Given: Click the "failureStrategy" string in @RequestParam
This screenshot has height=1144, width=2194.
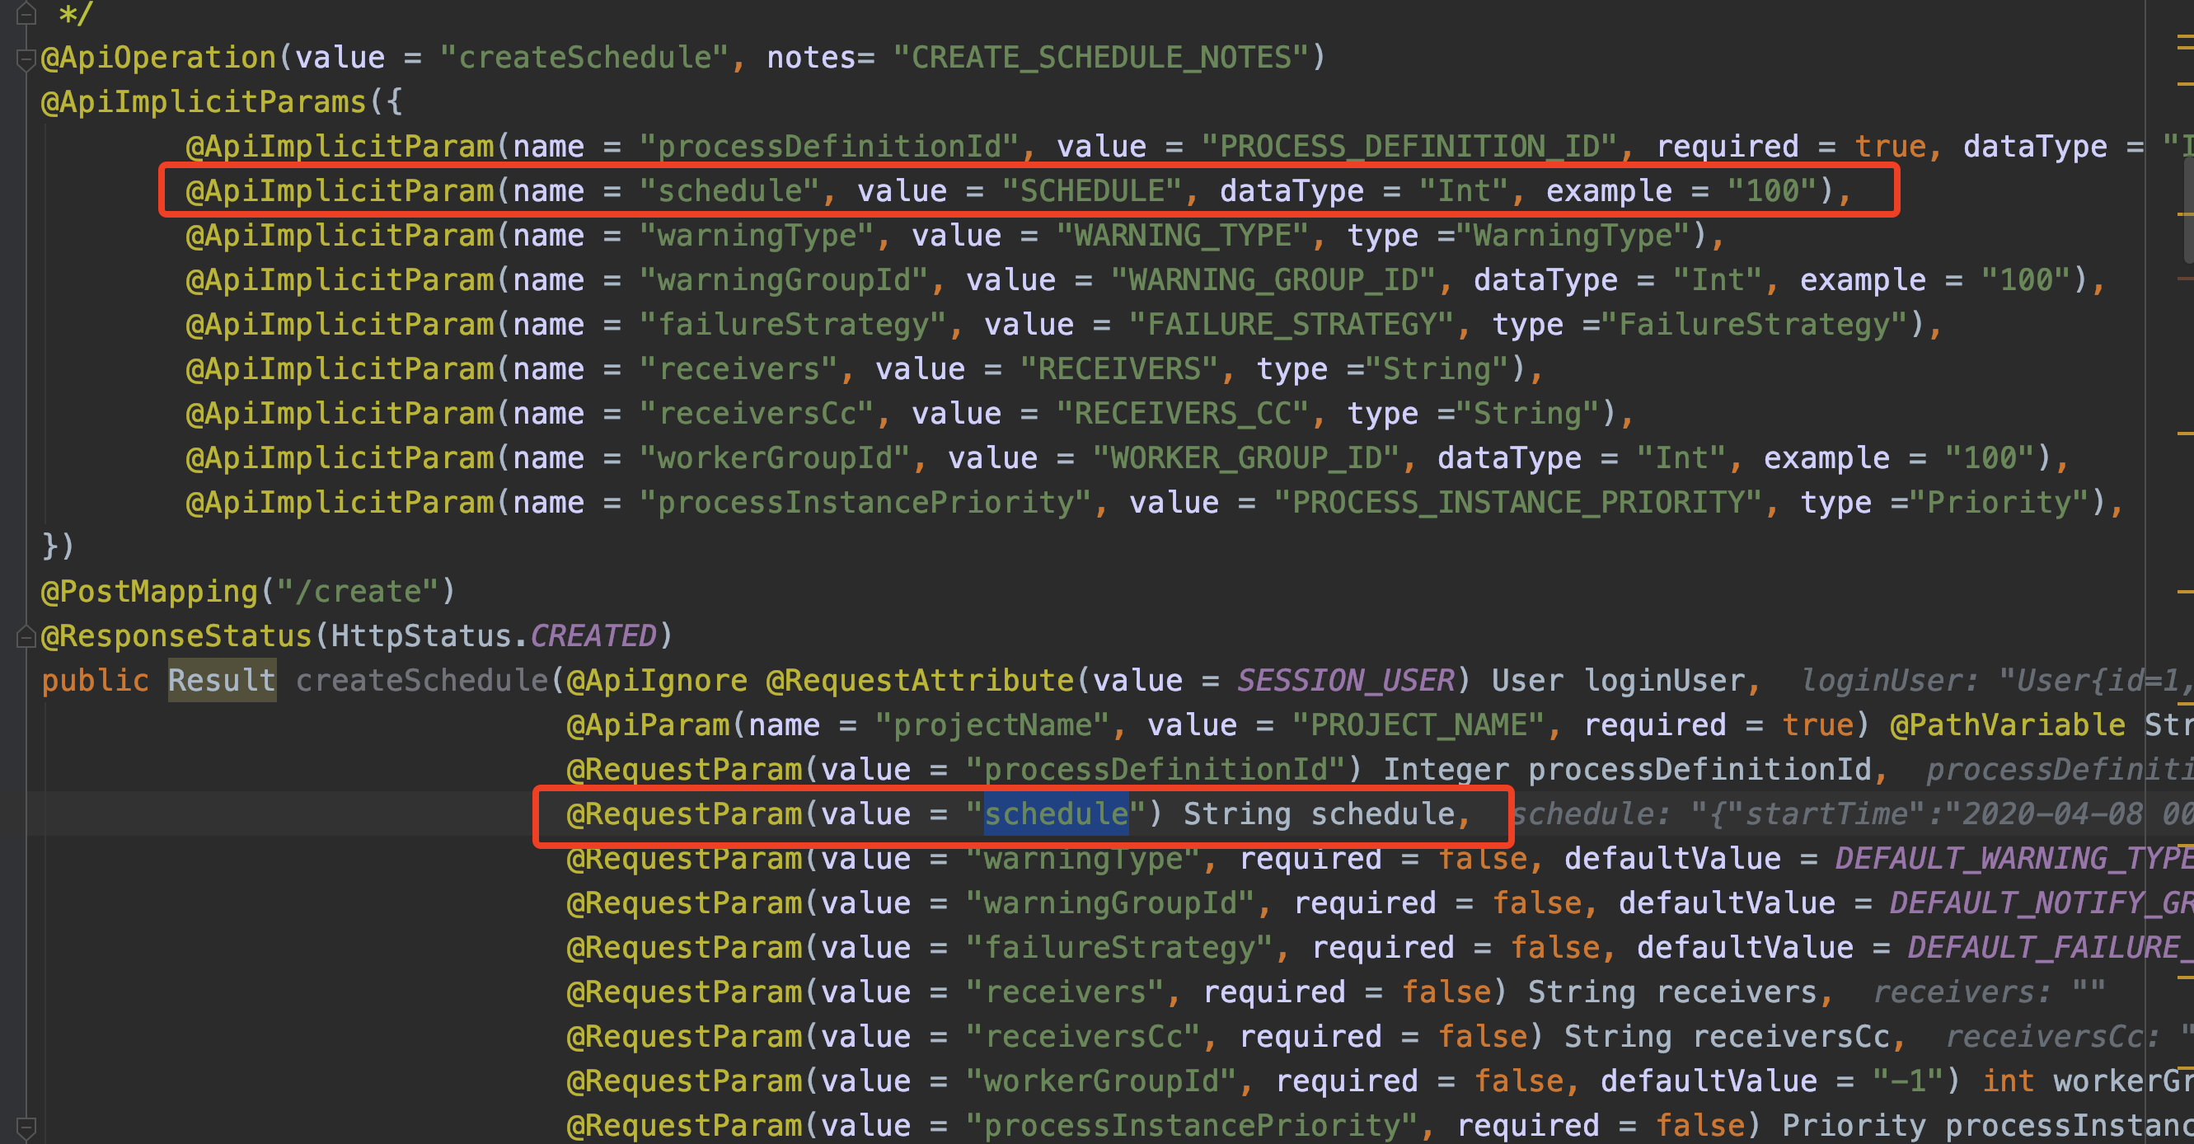Looking at the screenshot, I should pyautogui.click(x=1119, y=948).
